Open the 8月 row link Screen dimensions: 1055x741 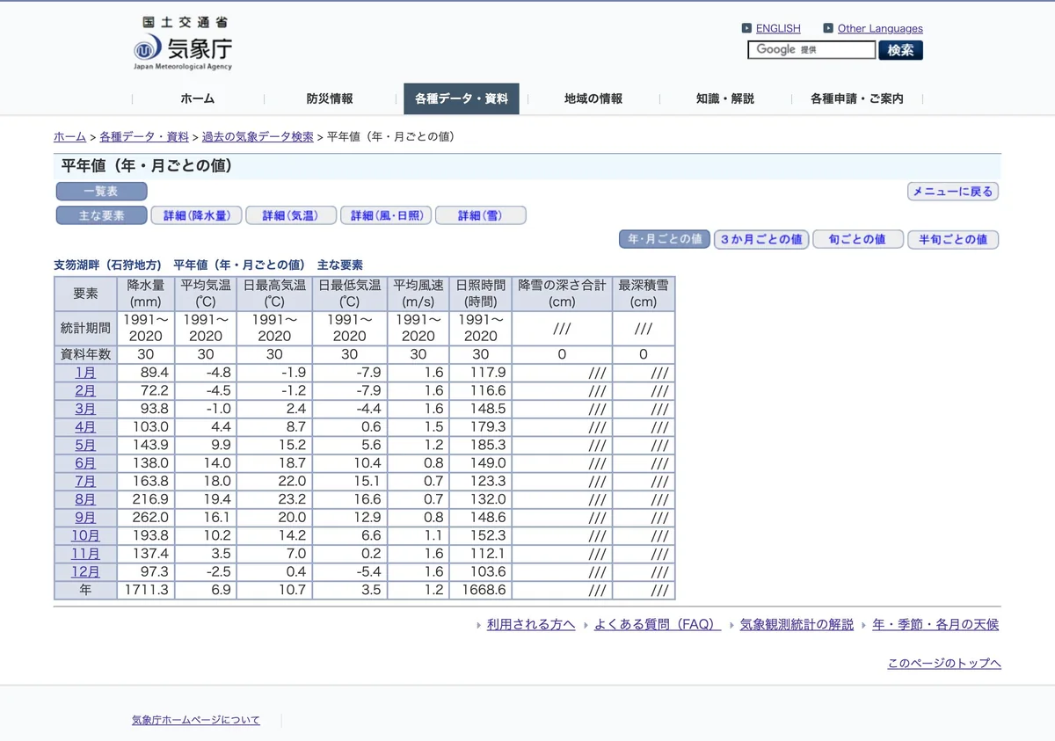pos(85,499)
